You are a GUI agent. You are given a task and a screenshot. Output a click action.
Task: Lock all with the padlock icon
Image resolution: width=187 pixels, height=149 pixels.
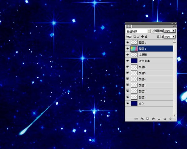click(146, 37)
